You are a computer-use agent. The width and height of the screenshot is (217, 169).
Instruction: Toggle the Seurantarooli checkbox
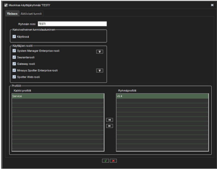[14, 57]
